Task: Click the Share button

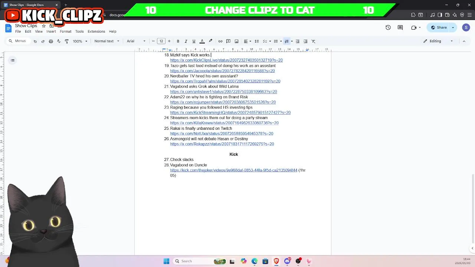Action: point(438,27)
